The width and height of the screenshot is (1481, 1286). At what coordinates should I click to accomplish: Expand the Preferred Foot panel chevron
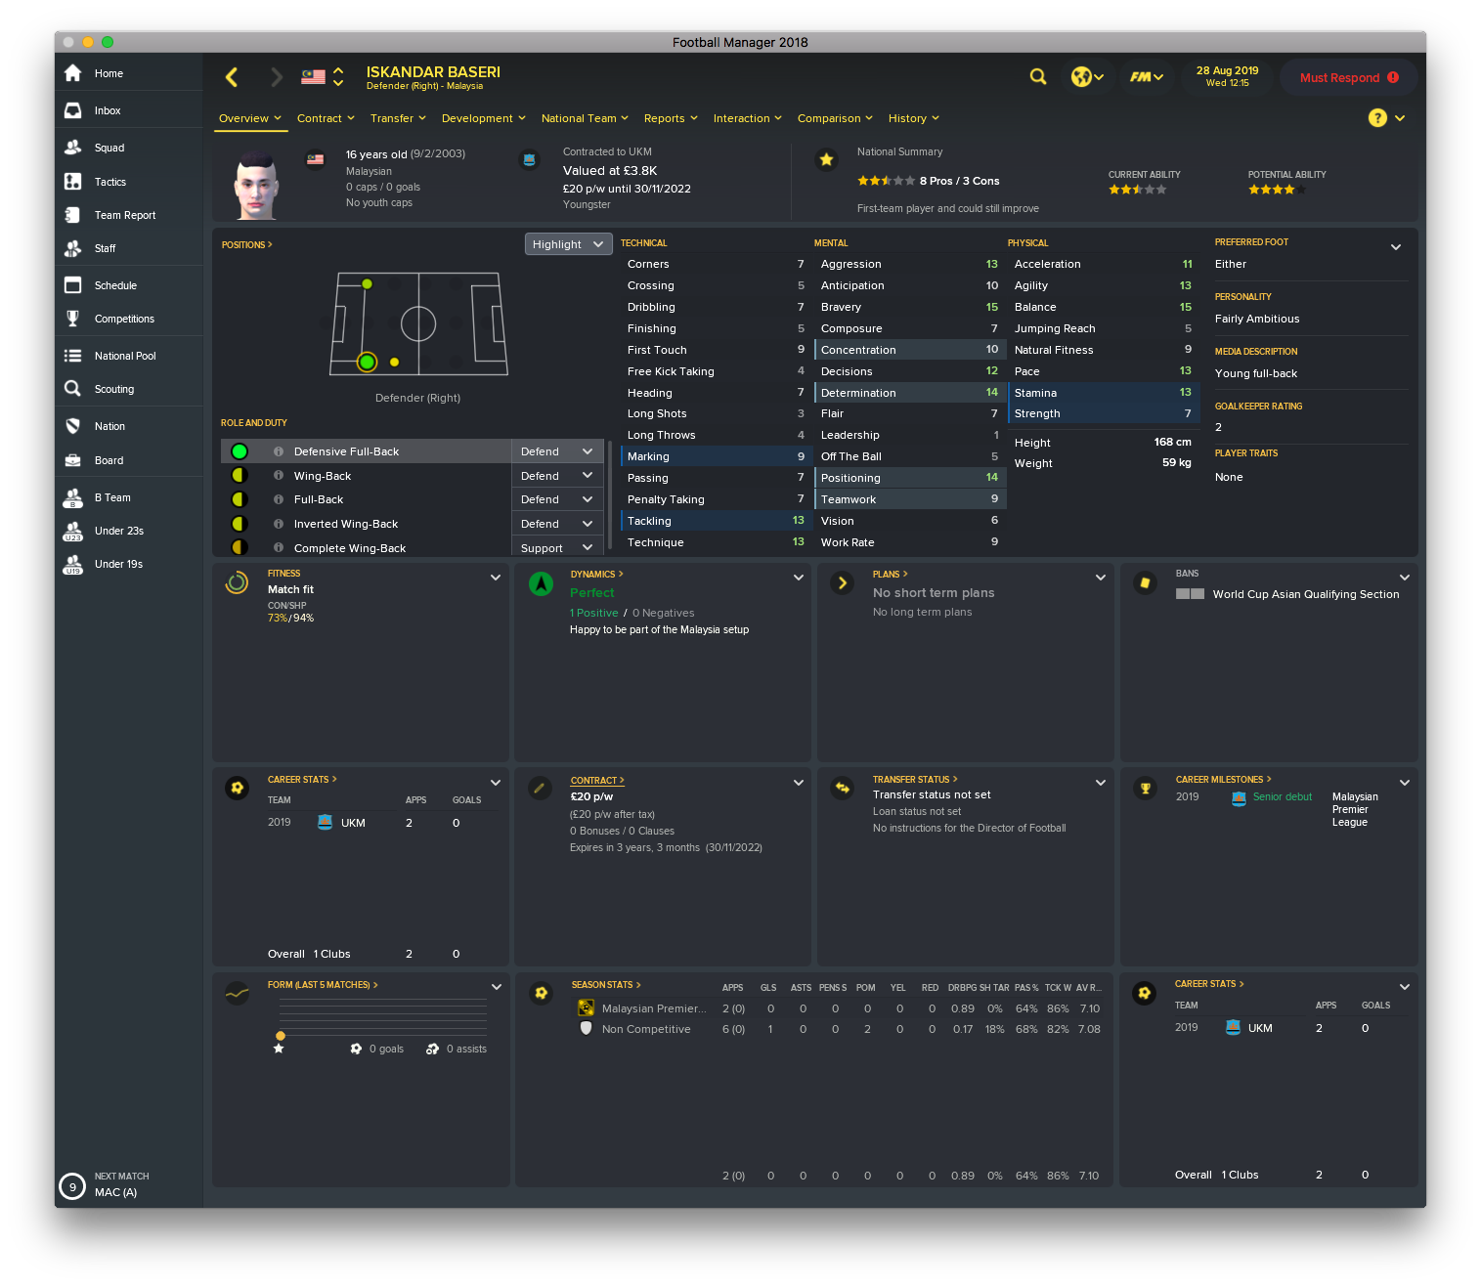pyautogui.click(x=1396, y=247)
